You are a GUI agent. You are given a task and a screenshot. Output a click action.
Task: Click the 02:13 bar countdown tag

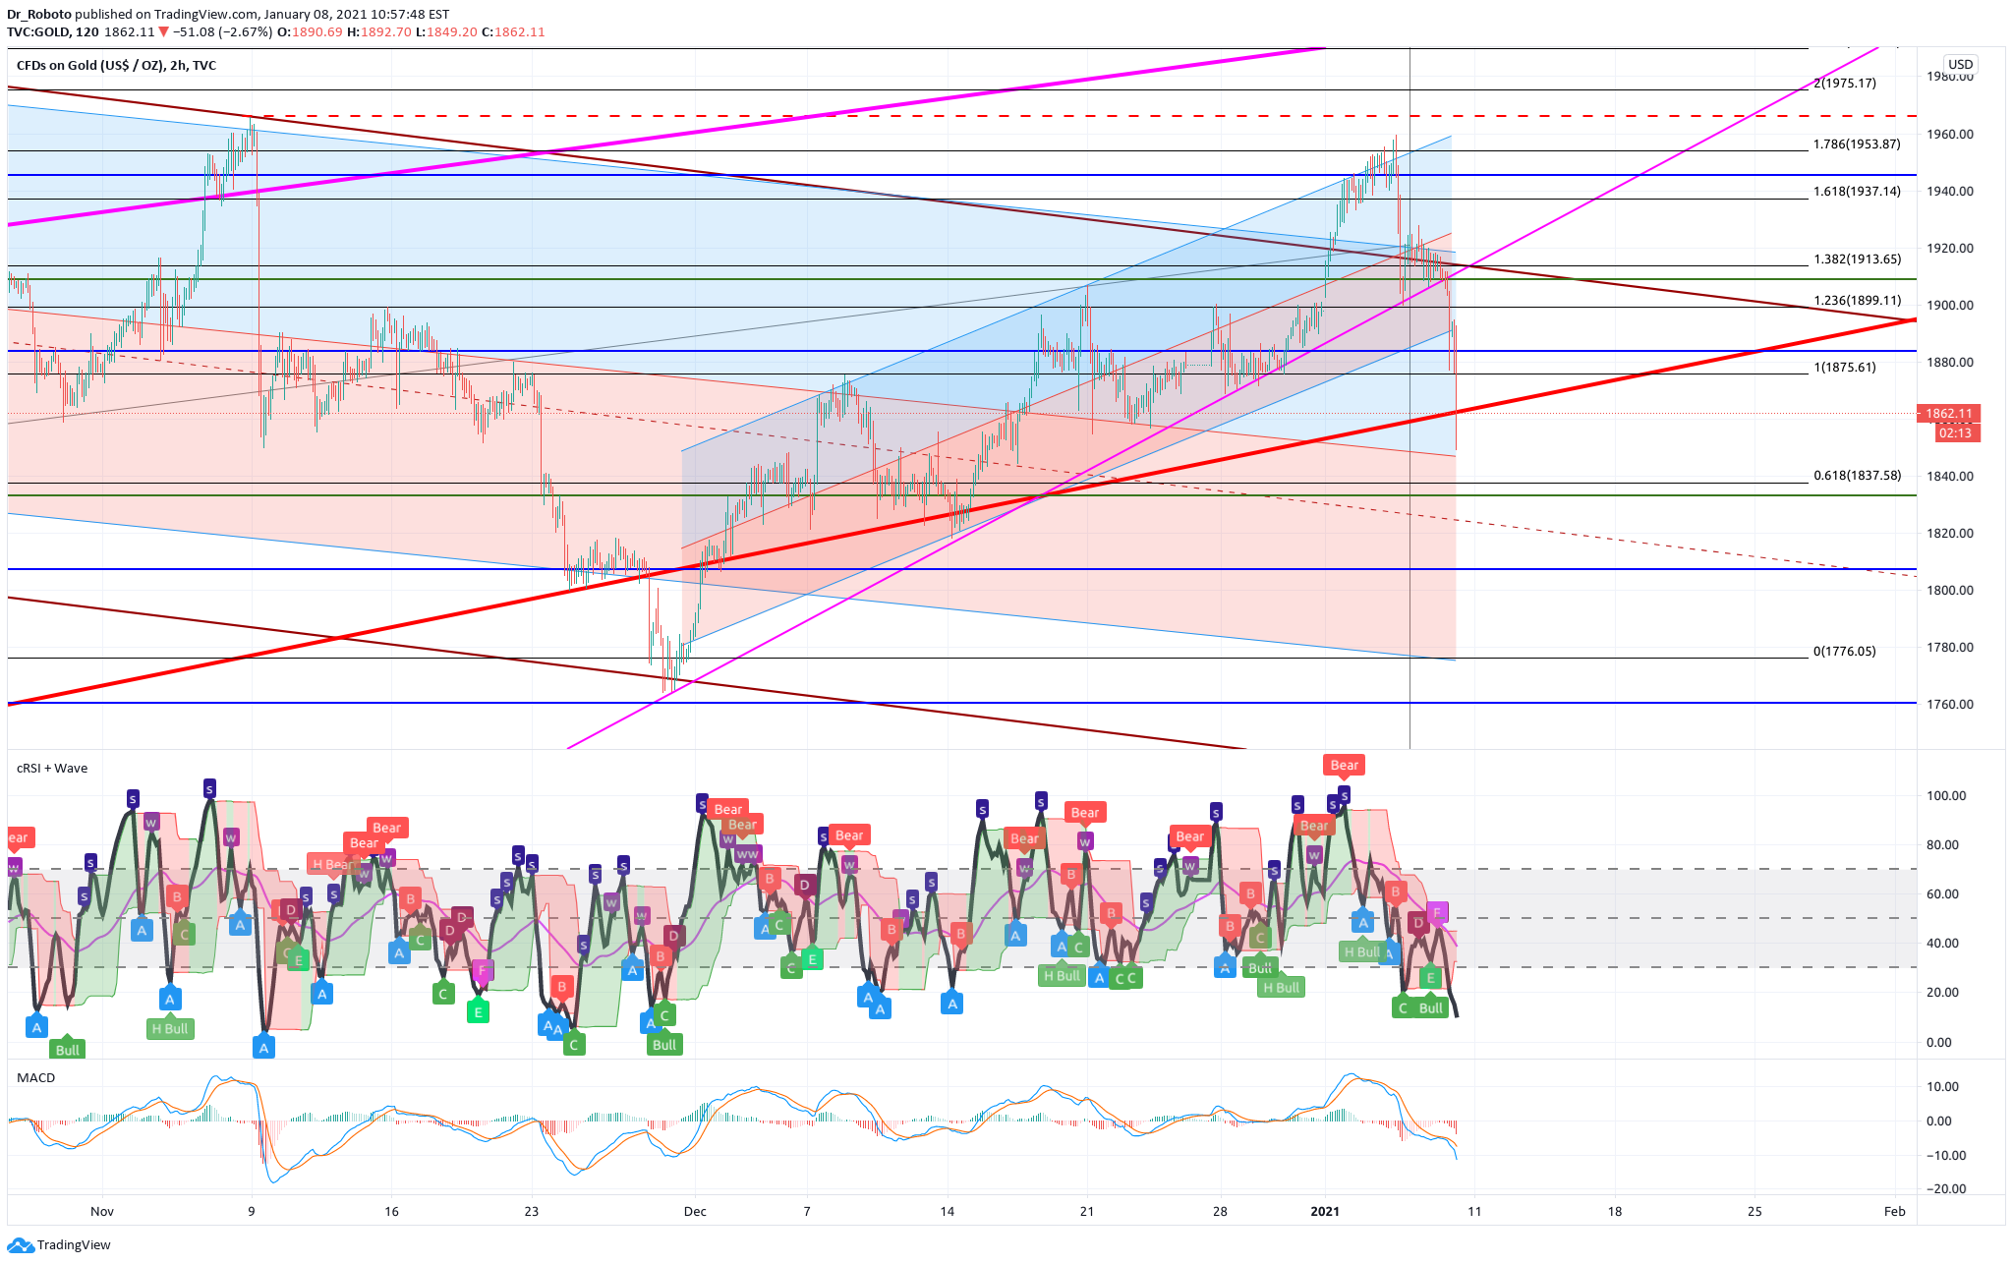1956,433
